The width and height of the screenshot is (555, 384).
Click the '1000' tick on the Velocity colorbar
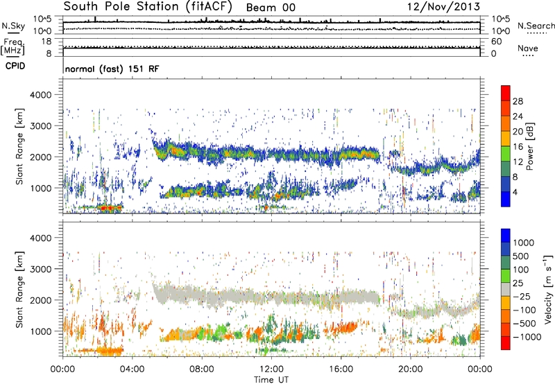524,243
